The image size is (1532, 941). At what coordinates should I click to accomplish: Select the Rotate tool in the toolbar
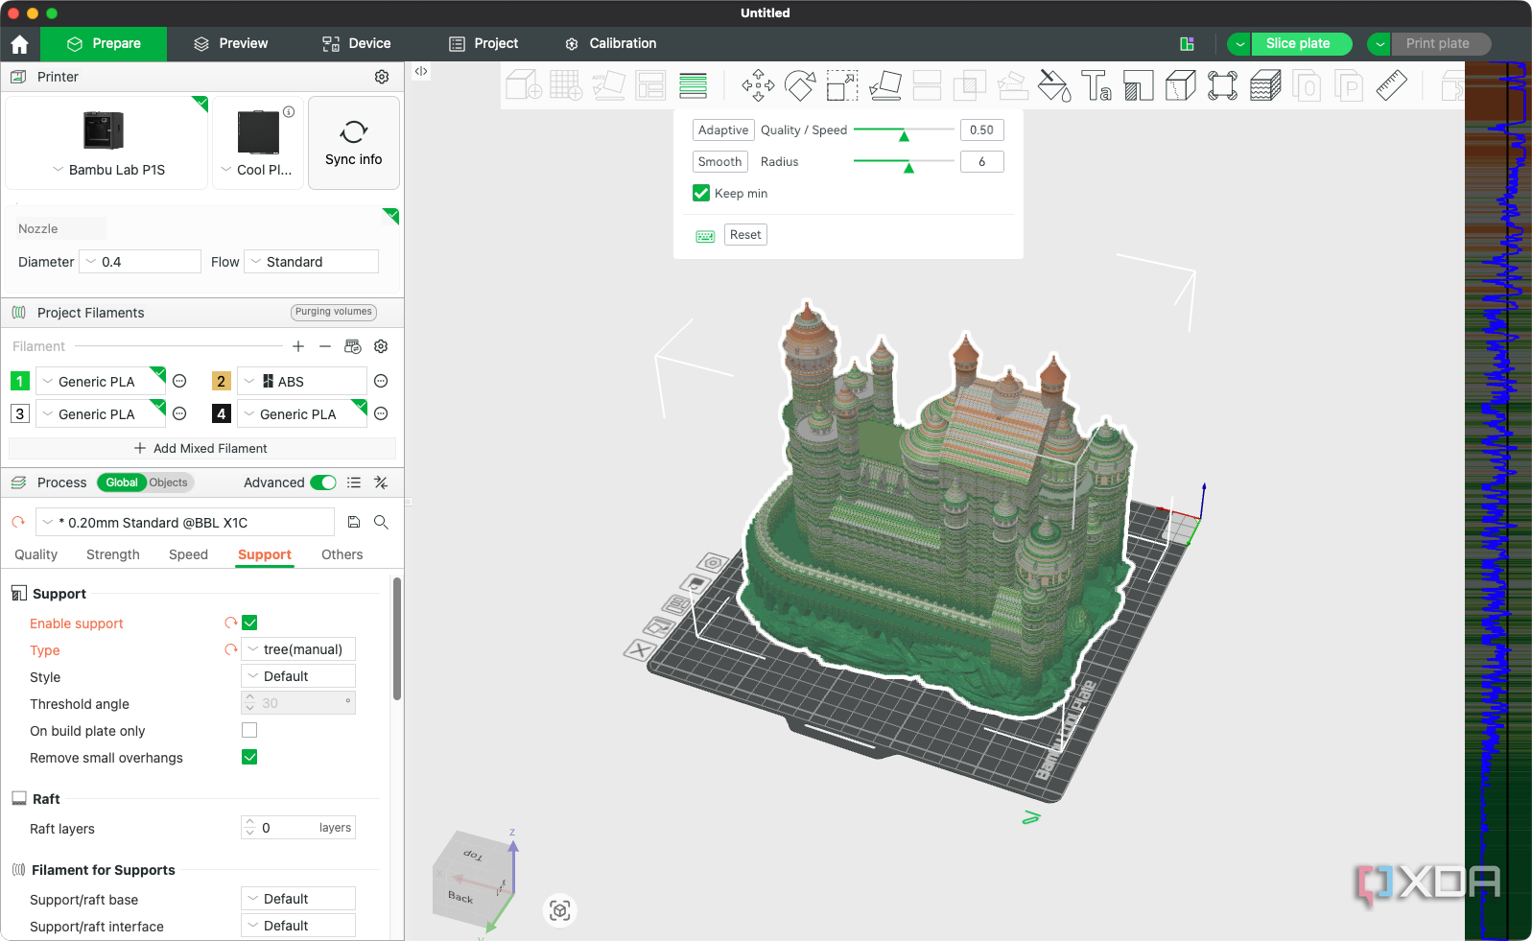click(x=800, y=85)
